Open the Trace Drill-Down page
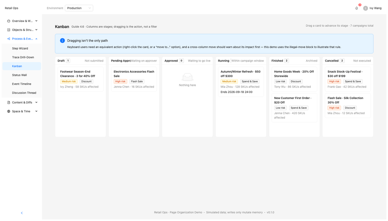388x221 pixels. pos(21,57)
